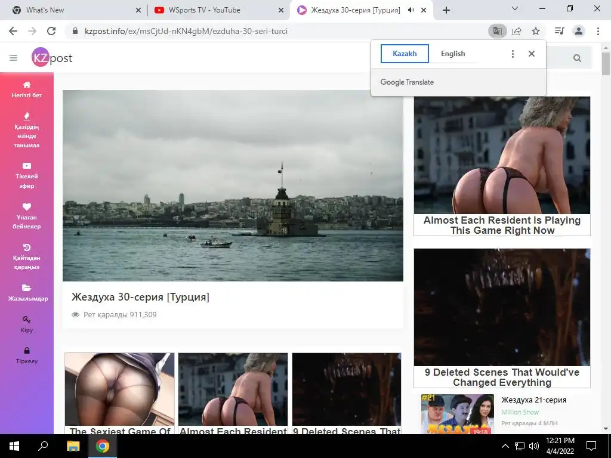Viewport: 611px width, 458px height.
Task: Click the share page icon in address bar
Action: [517, 31]
